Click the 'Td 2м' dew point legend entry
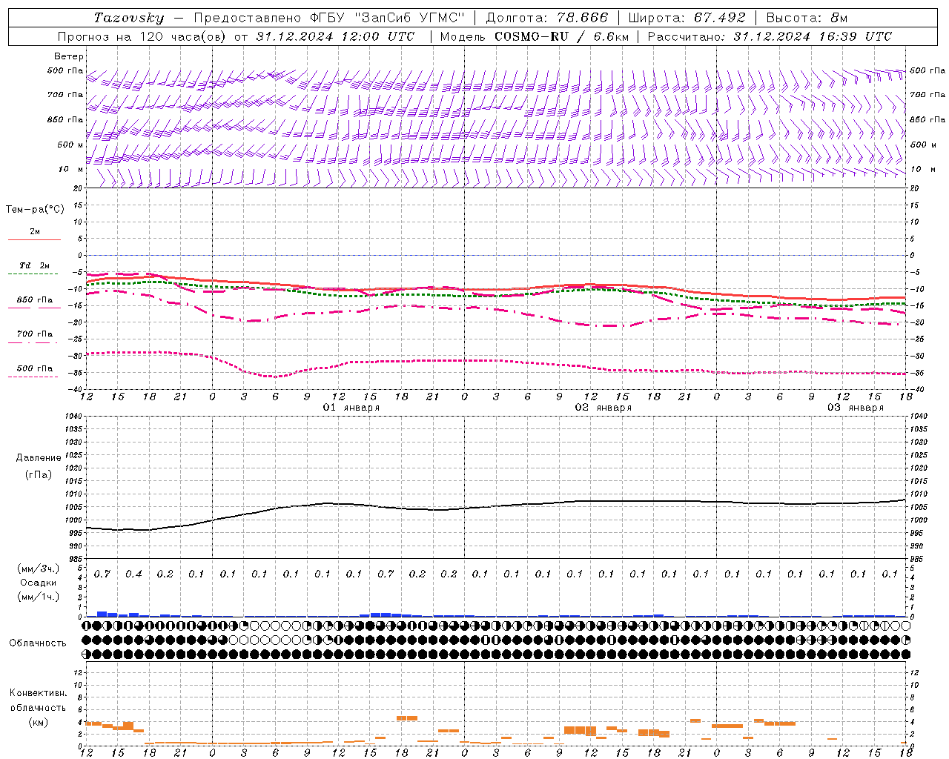 [x=34, y=265]
